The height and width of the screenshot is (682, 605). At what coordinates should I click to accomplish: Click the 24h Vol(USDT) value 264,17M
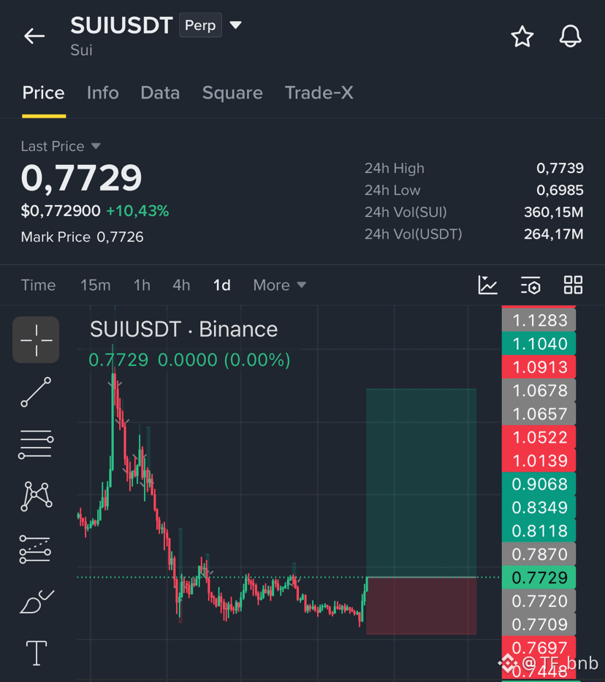coord(554,234)
